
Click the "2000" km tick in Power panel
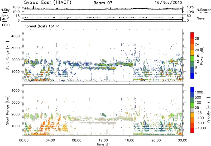15,60
